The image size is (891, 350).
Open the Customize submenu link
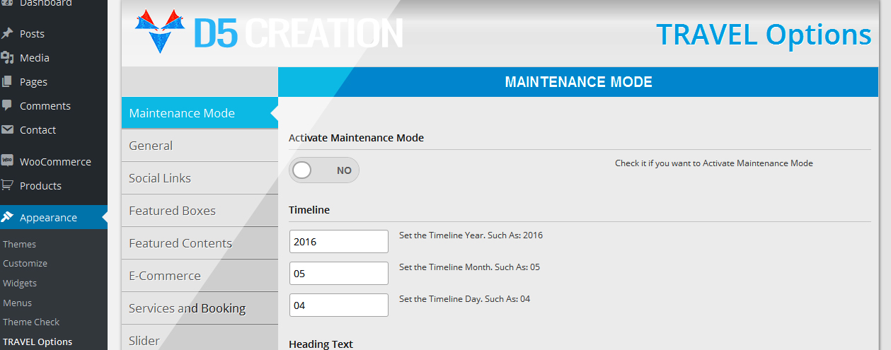pos(25,263)
